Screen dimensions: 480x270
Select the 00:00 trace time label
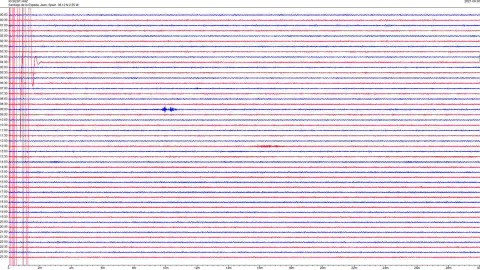pos(3,14)
